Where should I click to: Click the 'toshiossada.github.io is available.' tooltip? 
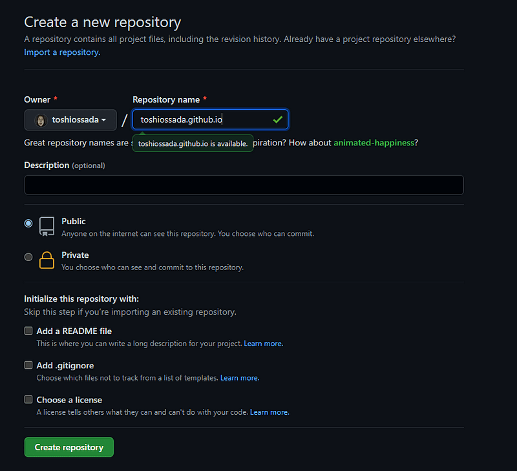[193, 143]
